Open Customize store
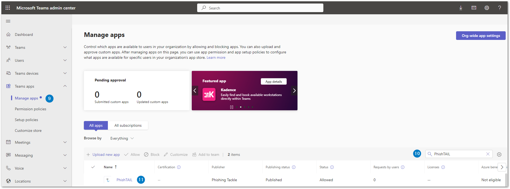 pyautogui.click(x=28, y=130)
